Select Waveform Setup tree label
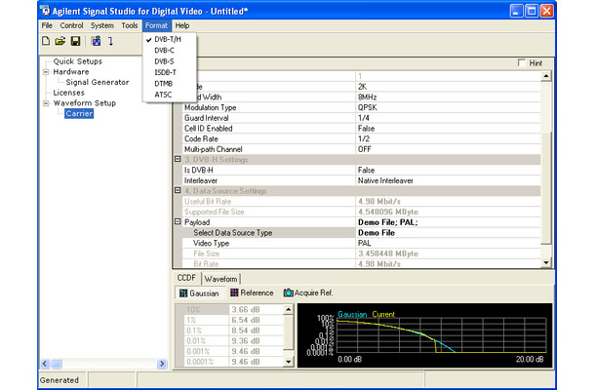Screen dimensions: 595x390 click(85, 103)
